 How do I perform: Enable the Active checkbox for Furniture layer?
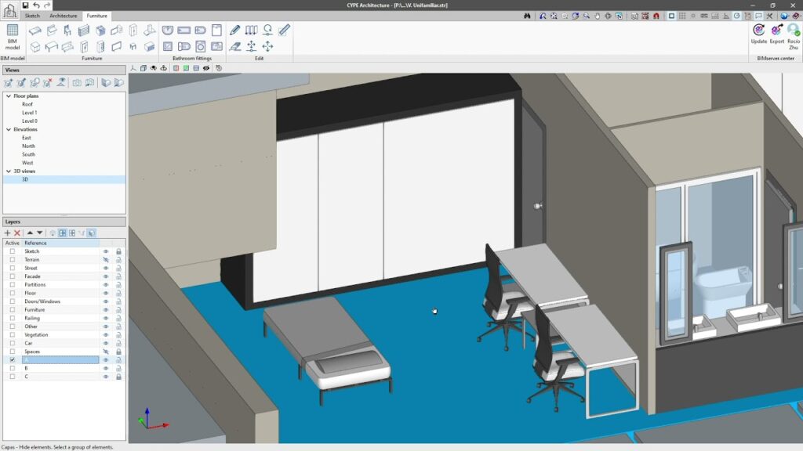[12, 310]
